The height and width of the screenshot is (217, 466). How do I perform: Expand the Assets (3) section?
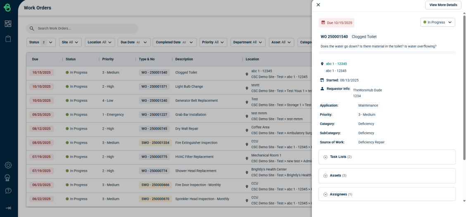387,175
